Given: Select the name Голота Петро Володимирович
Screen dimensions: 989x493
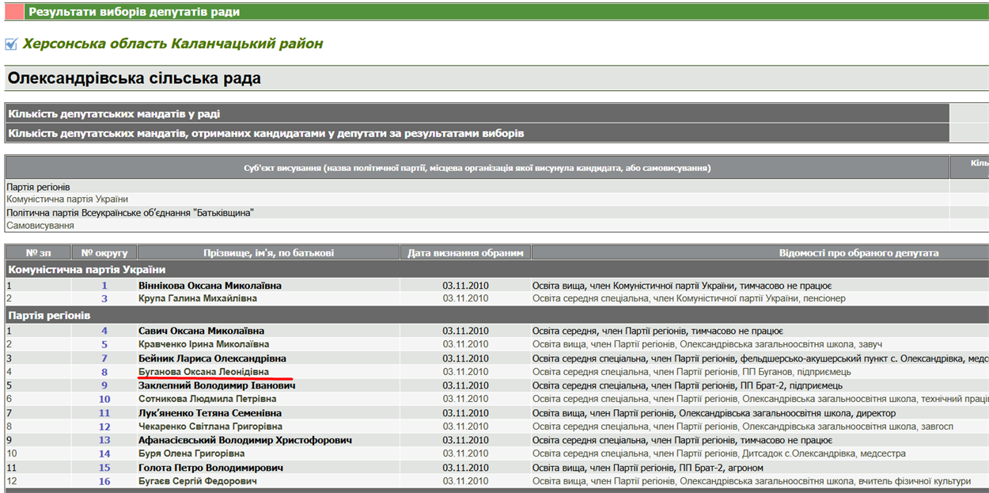Looking at the screenshot, I should pyautogui.click(x=212, y=468).
